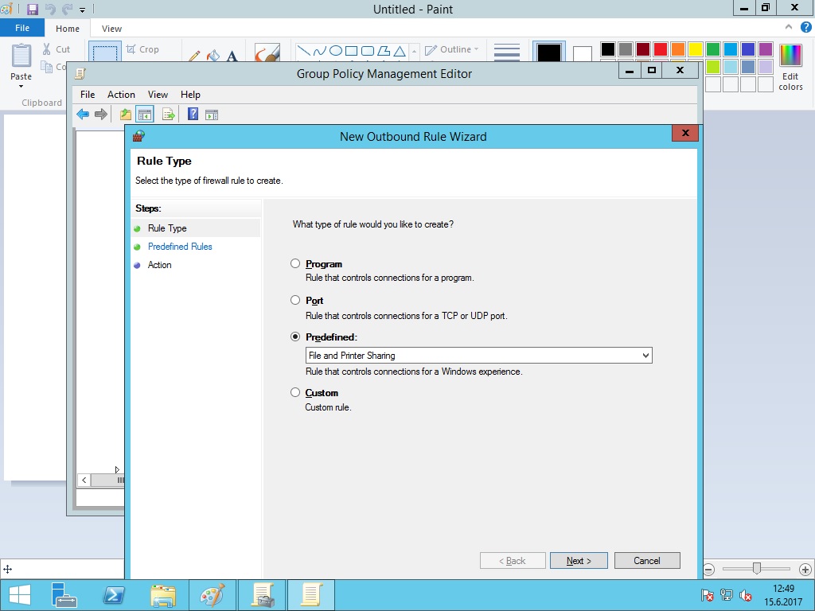This screenshot has width=815, height=611.
Task: Expand the File and Printer Sharing dropdown
Action: pos(645,356)
